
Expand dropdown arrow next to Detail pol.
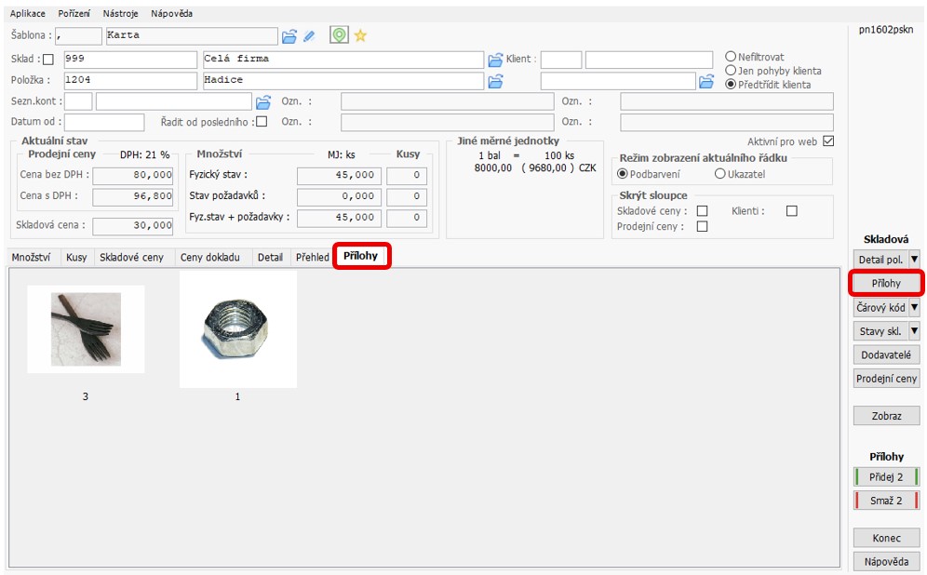coord(914,260)
